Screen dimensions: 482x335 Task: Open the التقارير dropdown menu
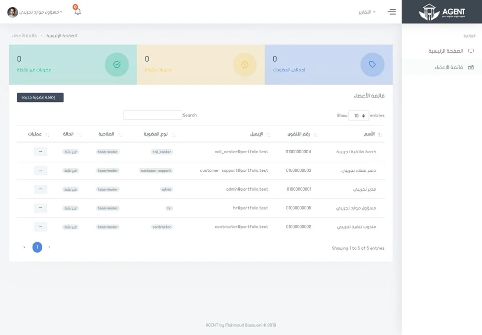click(x=367, y=12)
